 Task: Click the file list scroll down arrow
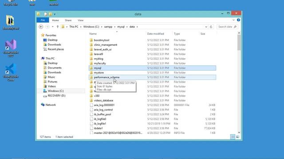point(239,132)
